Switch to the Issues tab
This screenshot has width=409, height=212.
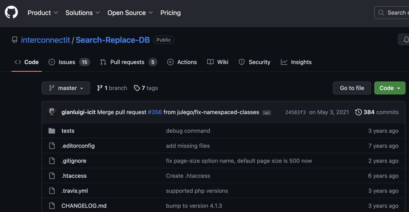point(69,62)
